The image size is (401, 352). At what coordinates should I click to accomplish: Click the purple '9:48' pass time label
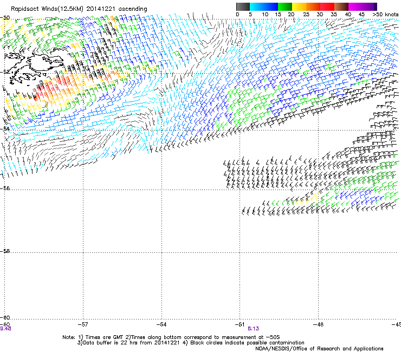click(5, 329)
